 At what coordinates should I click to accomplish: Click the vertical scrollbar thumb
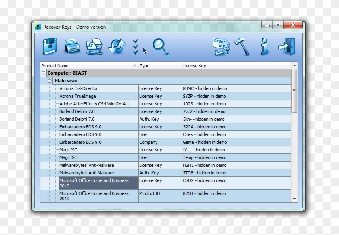(295, 91)
